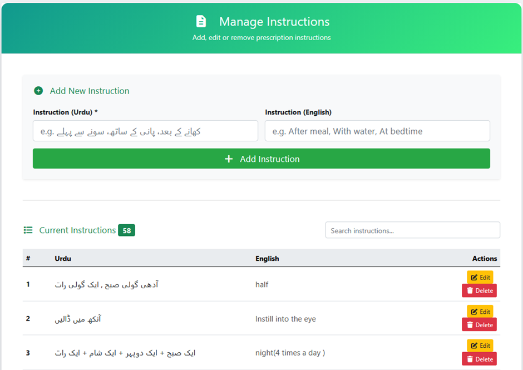Screen dimensions: 523x370
Task: Delete the 'Instill into the eye' instruction
Action: click(x=479, y=324)
